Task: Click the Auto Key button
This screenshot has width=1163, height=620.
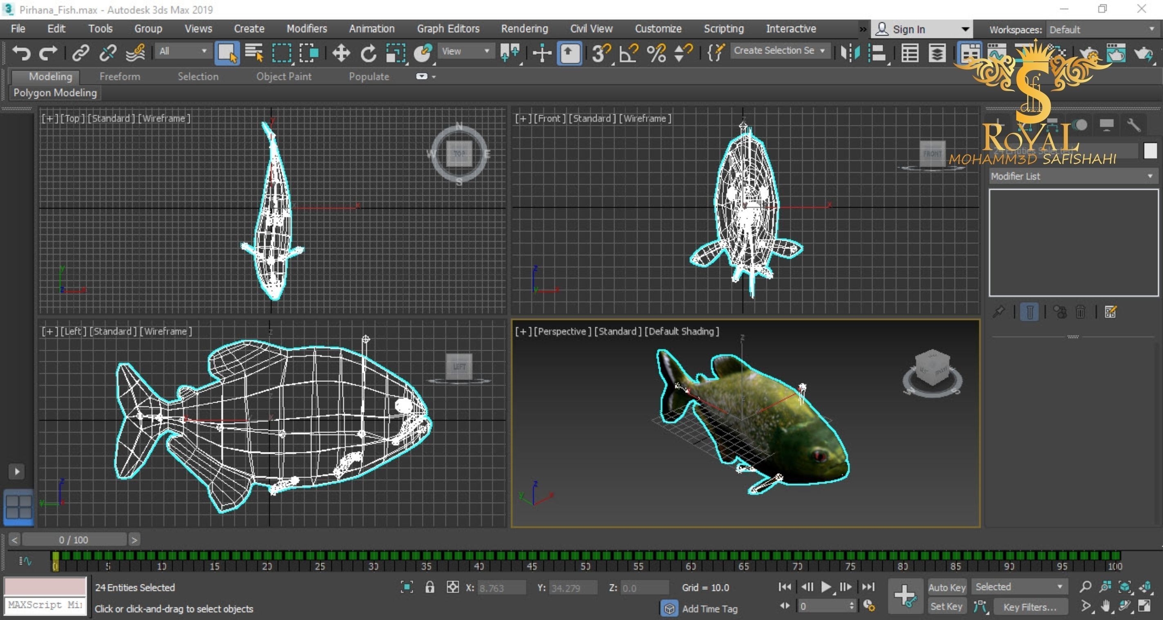Action: click(x=947, y=587)
